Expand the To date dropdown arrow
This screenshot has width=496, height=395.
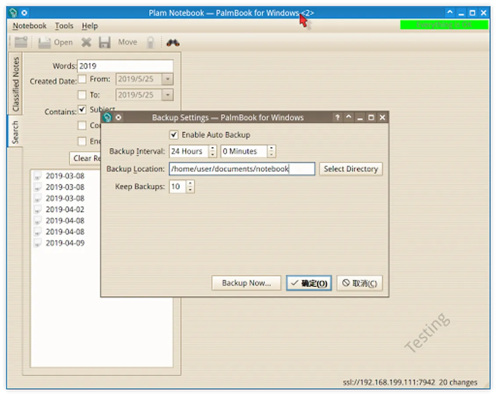coord(168,95)
